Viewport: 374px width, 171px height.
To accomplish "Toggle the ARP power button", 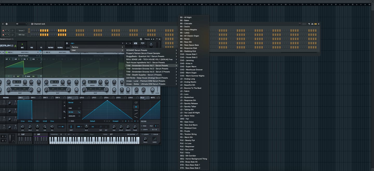I will (35, 134).
